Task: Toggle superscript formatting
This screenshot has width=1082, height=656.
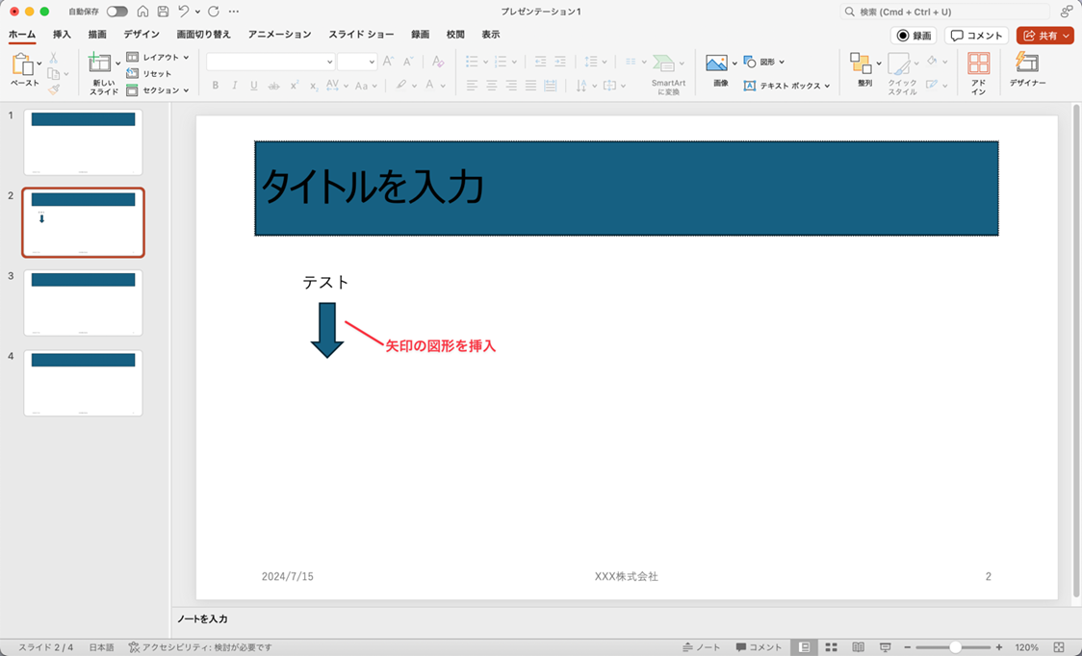Action: (x=294, y=86)
